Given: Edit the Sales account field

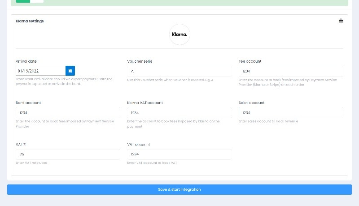Looking at the screenshot, I should 291,113.
